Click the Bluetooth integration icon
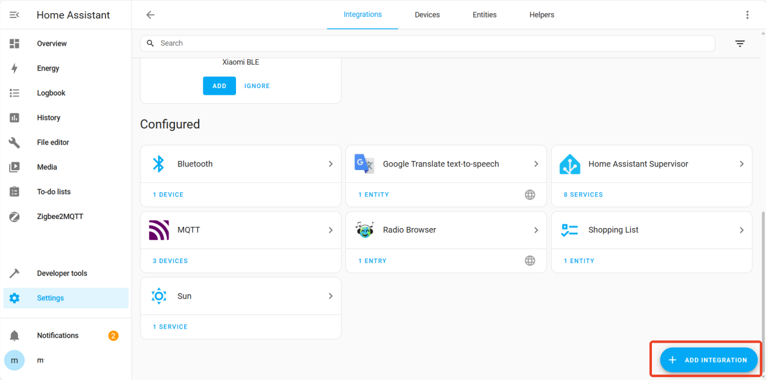Viewport: 766px width, 380px height. (159, 164)
